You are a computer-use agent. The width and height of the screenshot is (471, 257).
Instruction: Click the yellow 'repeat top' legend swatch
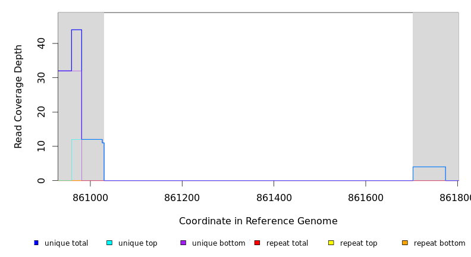(331, 243)
